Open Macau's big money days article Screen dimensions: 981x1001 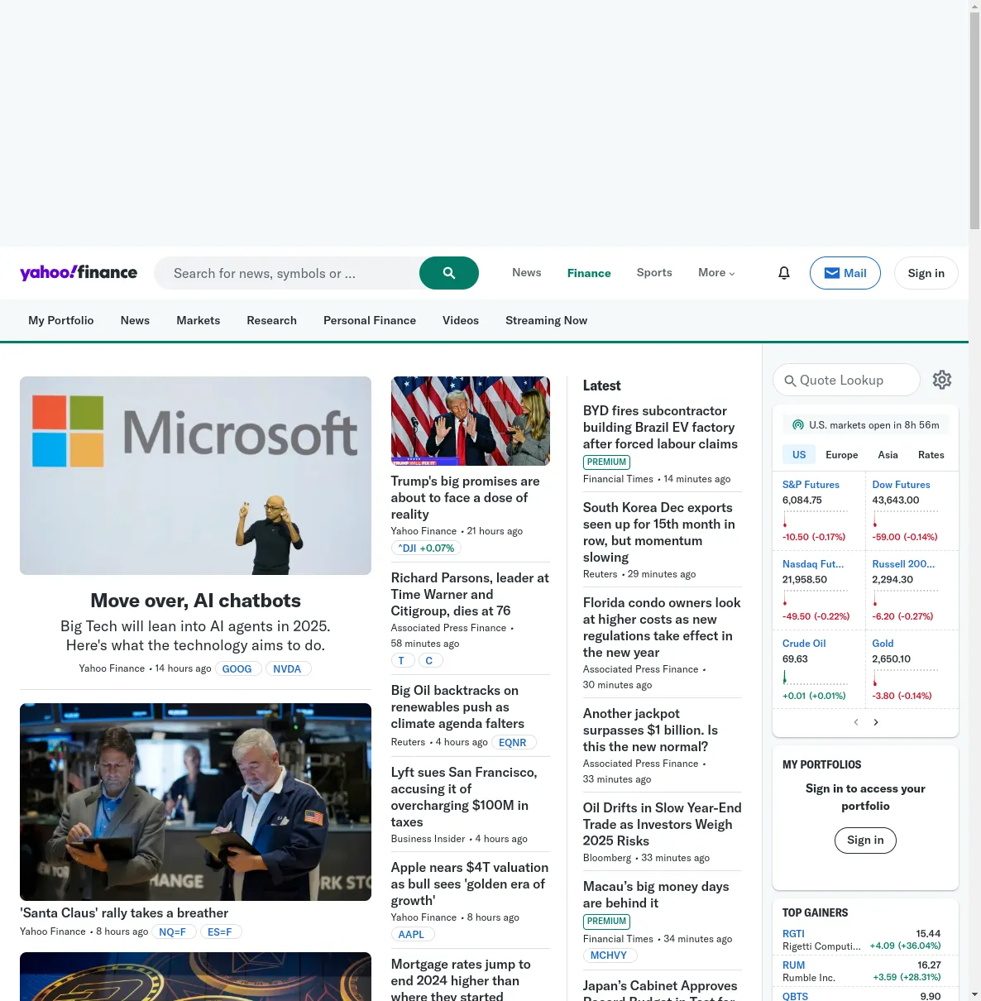(x=656, y=894)
